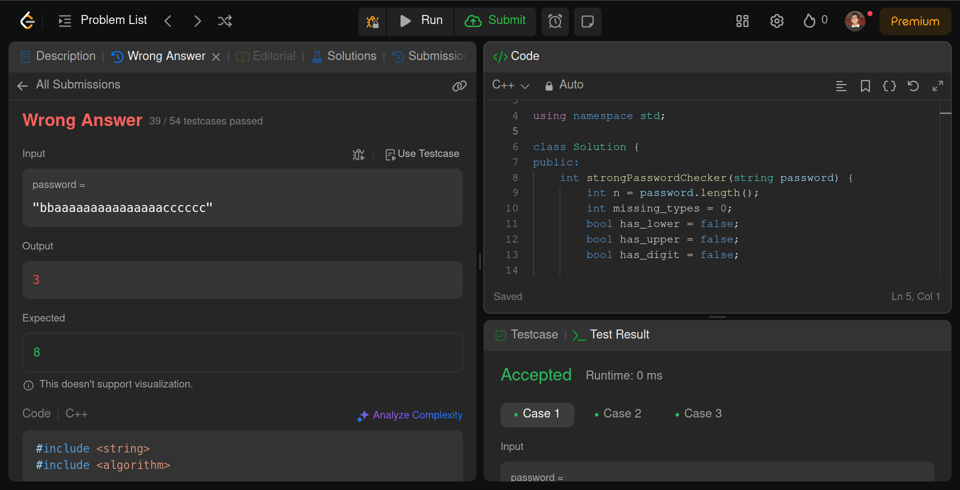Select Case 2 in test results
Image resolution: width=960 pixels, height=490 pixels.
click(x=617, y=414)
